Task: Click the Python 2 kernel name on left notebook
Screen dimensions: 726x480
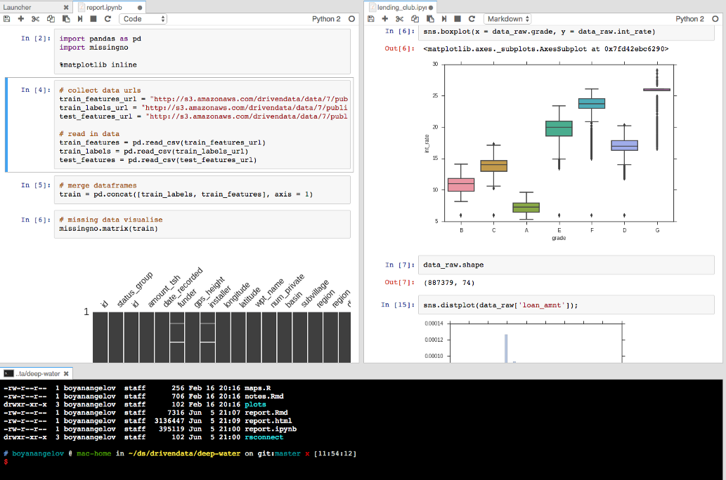Action: [326, 19]
